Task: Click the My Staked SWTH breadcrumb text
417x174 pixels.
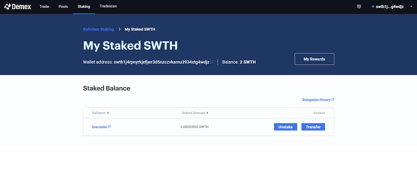Action: point(140,29)
